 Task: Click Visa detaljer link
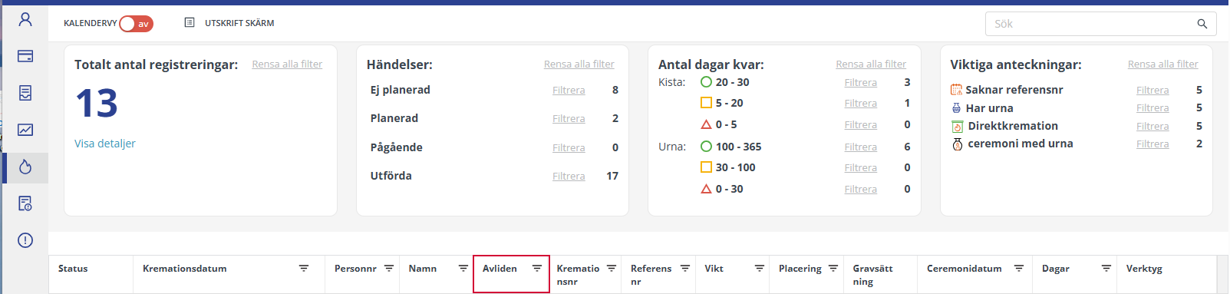(105, 144)
